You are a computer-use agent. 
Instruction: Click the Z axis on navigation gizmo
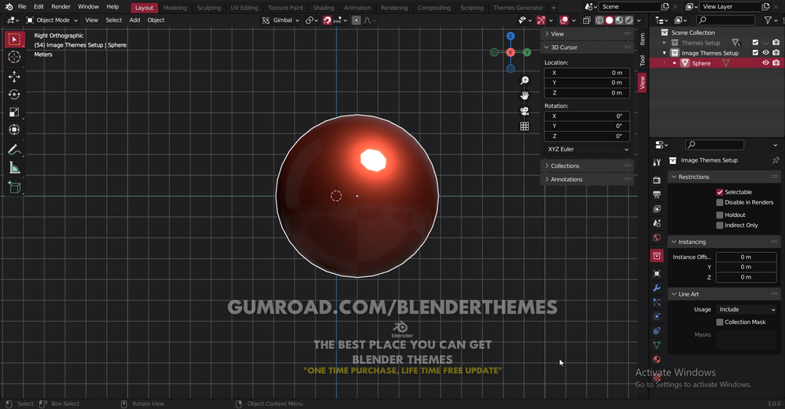click(510, 36)
